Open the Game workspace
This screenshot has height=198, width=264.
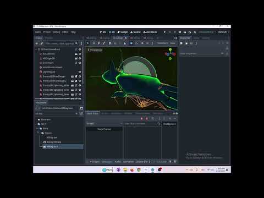click(135, 32)
